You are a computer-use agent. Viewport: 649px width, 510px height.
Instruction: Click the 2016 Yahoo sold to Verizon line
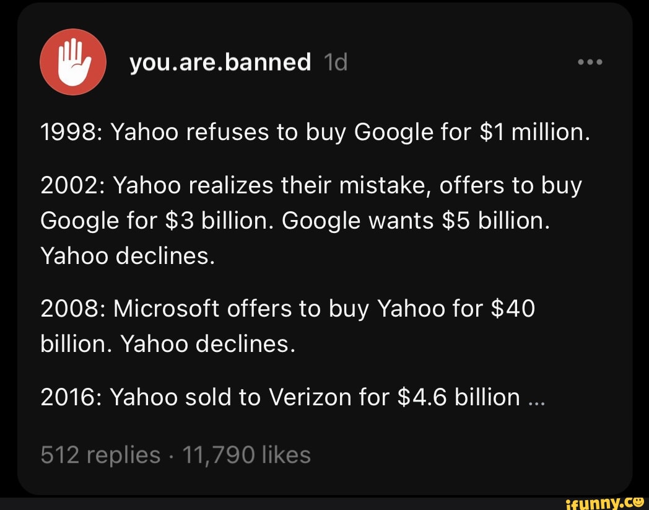(x=280, y=397)
